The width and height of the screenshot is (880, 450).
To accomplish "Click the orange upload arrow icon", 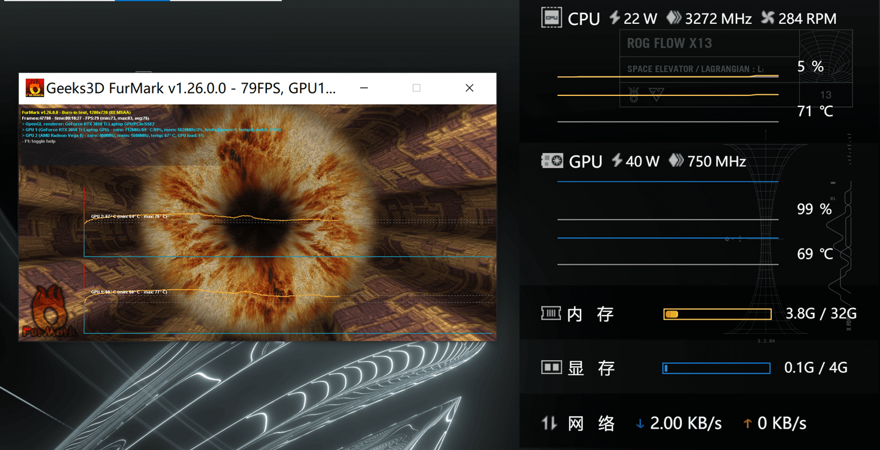I will pyautogui.click(x=747, y=423).
